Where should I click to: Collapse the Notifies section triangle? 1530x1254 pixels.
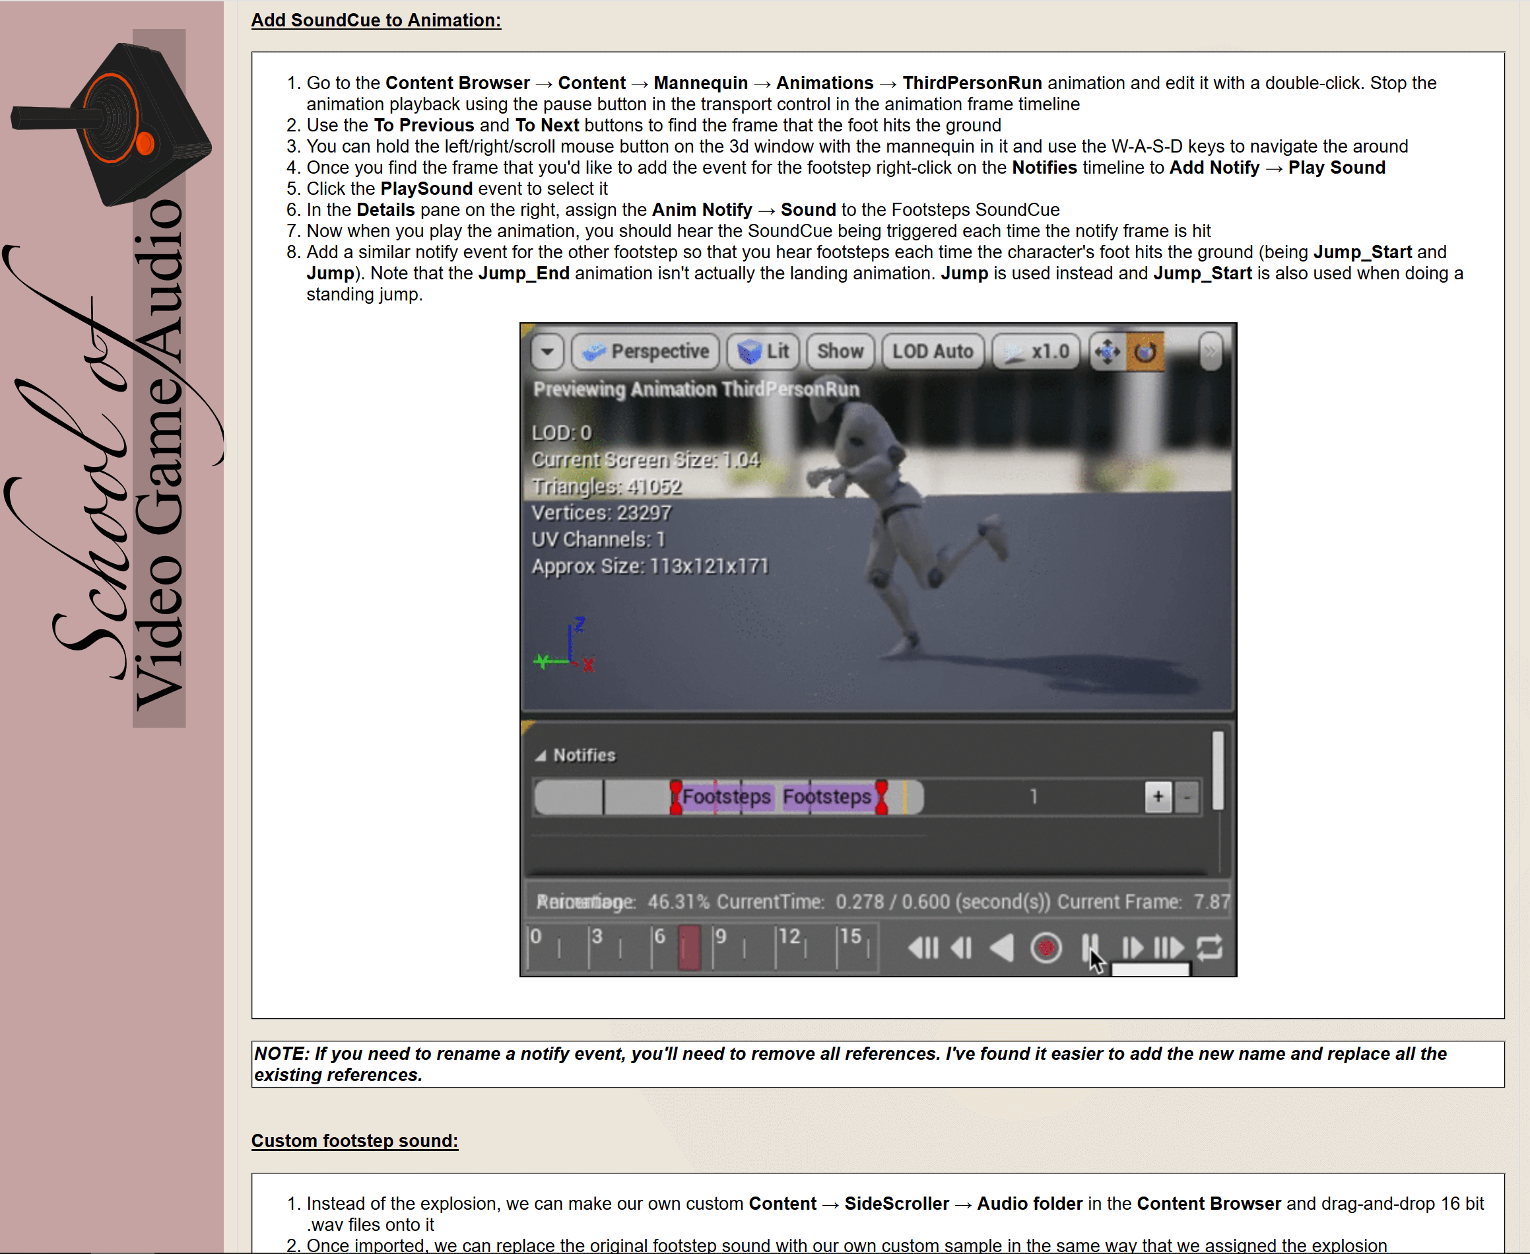click(x=540, y=755)
